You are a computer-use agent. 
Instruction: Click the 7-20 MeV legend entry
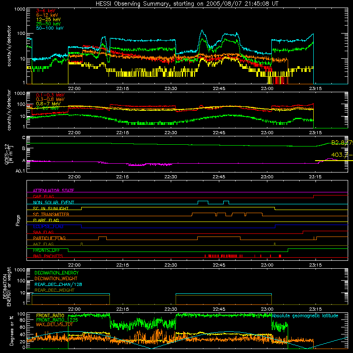click(47, 108)
